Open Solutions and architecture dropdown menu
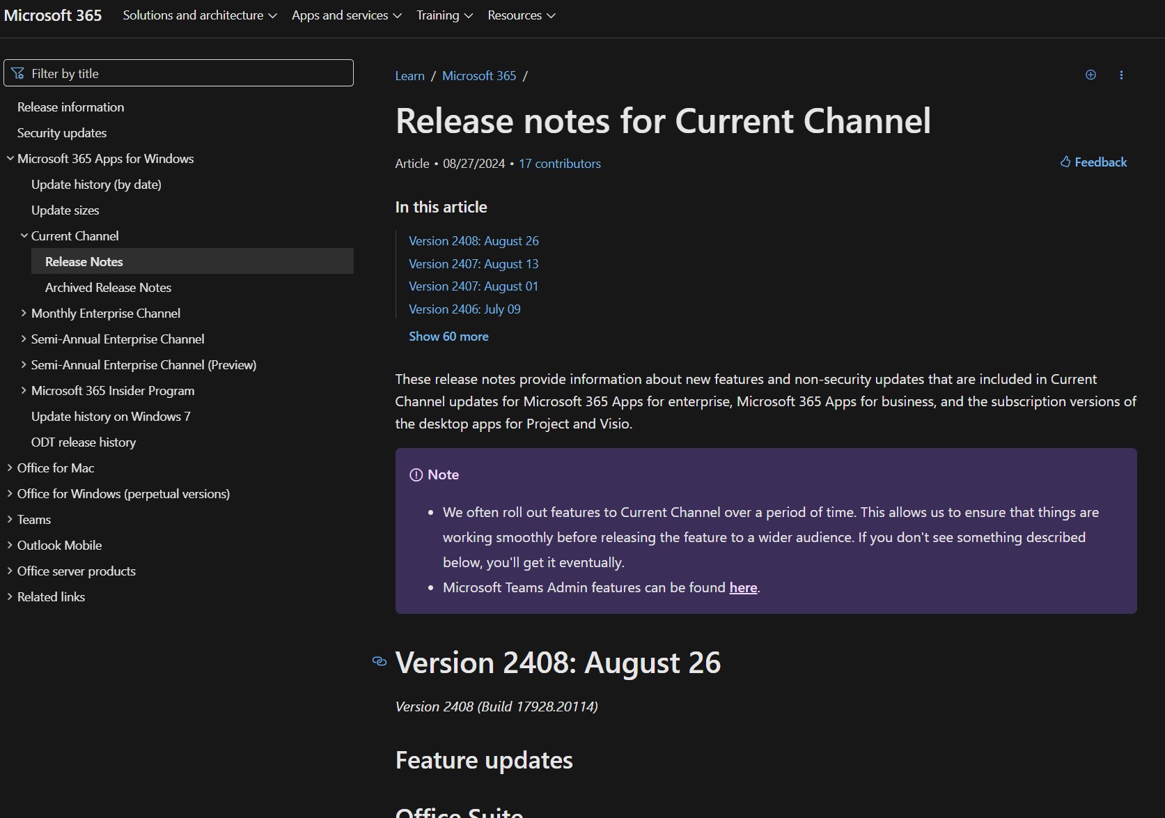The height and width of the screenshot is (818, 1165). coord(199,15)
